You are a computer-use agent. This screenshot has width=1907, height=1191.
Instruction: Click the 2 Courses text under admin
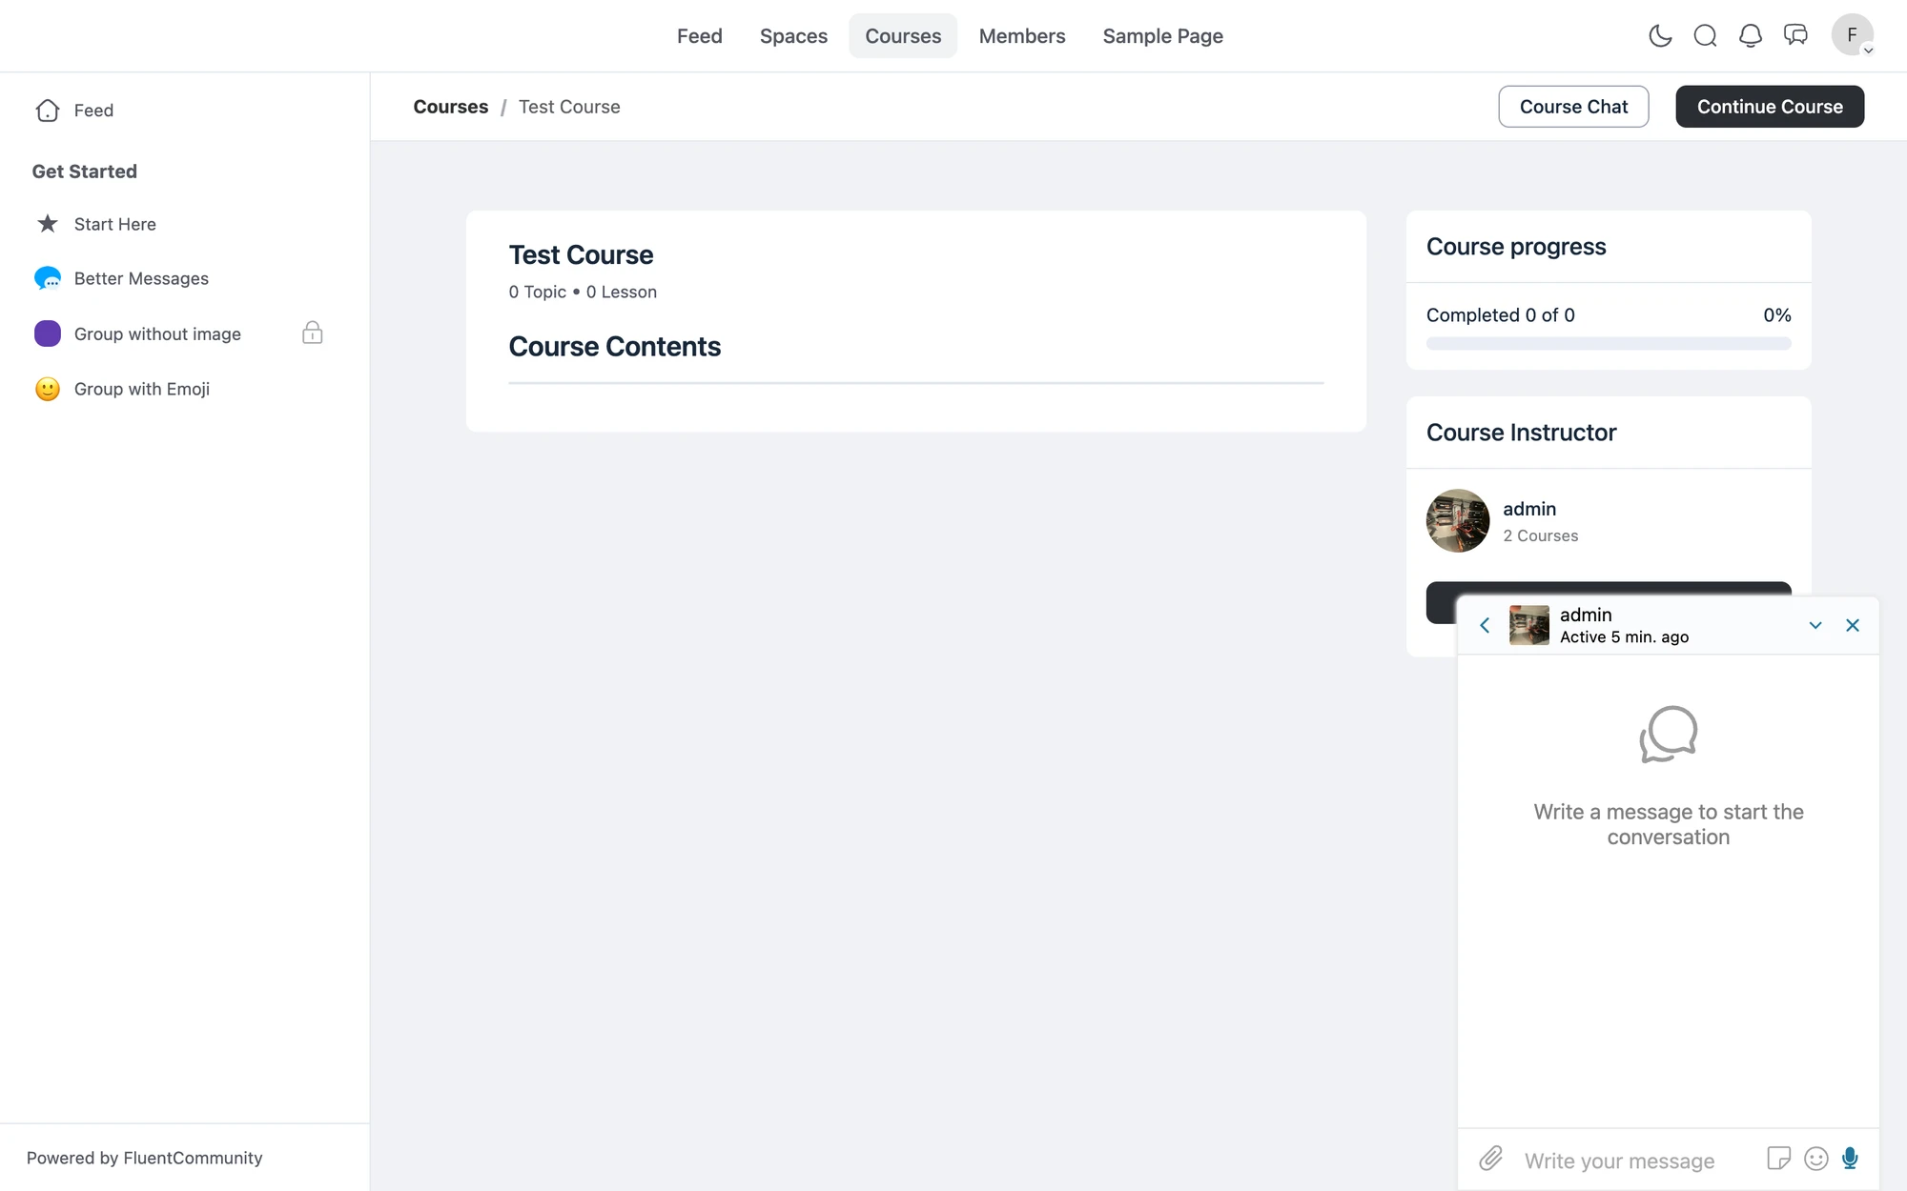[1541, 536]
